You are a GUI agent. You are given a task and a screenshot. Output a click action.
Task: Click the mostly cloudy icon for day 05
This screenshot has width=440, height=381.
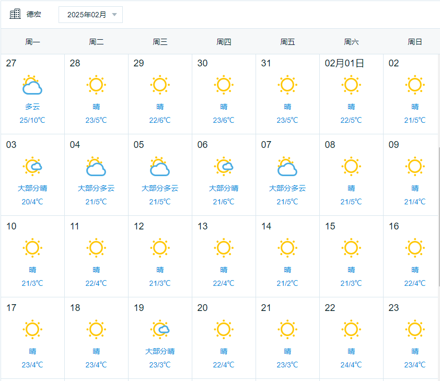(x=160, y=166)
